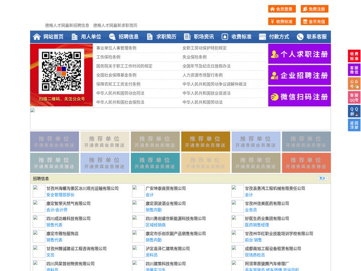Open the 前台 销售 job link
Screen dimensions: 361x271
pyautogui.click(x=253, y=240)
